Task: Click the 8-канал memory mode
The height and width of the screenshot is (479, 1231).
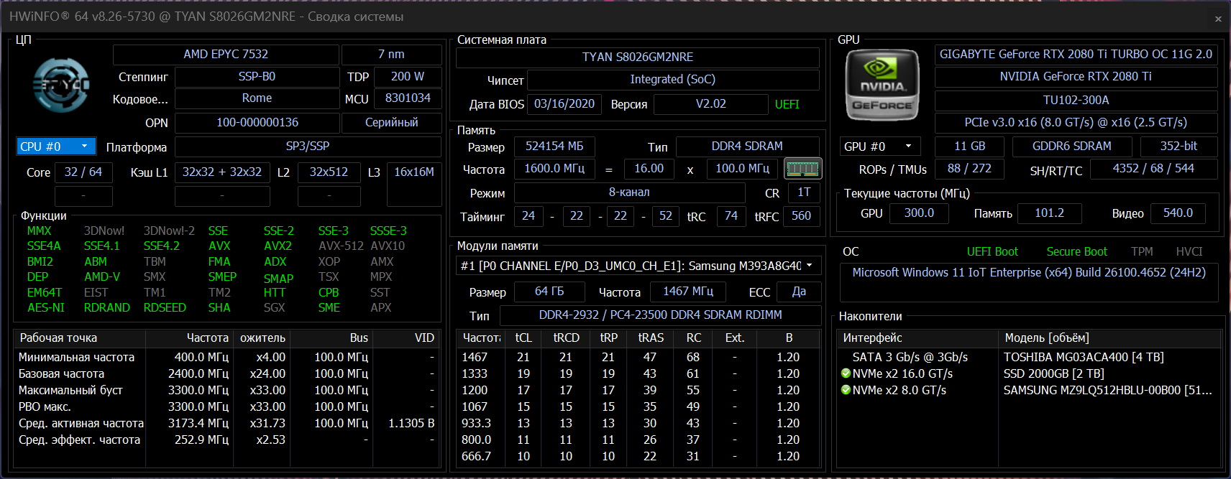Action: click(x=629, y=192)
